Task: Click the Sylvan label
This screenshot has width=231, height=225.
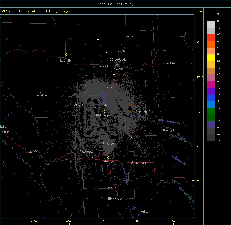Action: [x=105, y=65]
